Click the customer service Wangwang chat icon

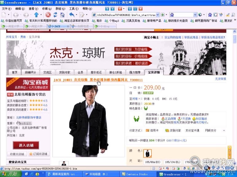(24, 123)
